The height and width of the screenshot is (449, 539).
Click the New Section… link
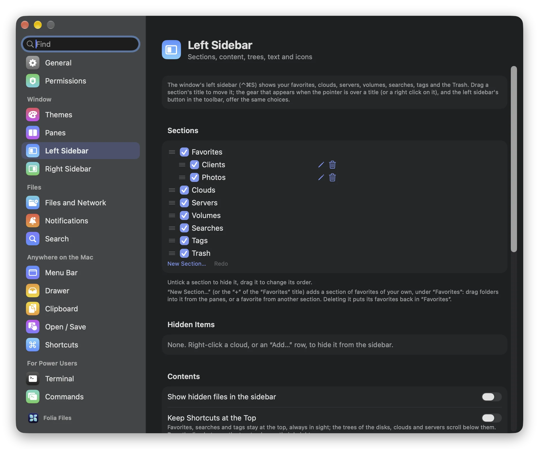(x=187, y=264)
